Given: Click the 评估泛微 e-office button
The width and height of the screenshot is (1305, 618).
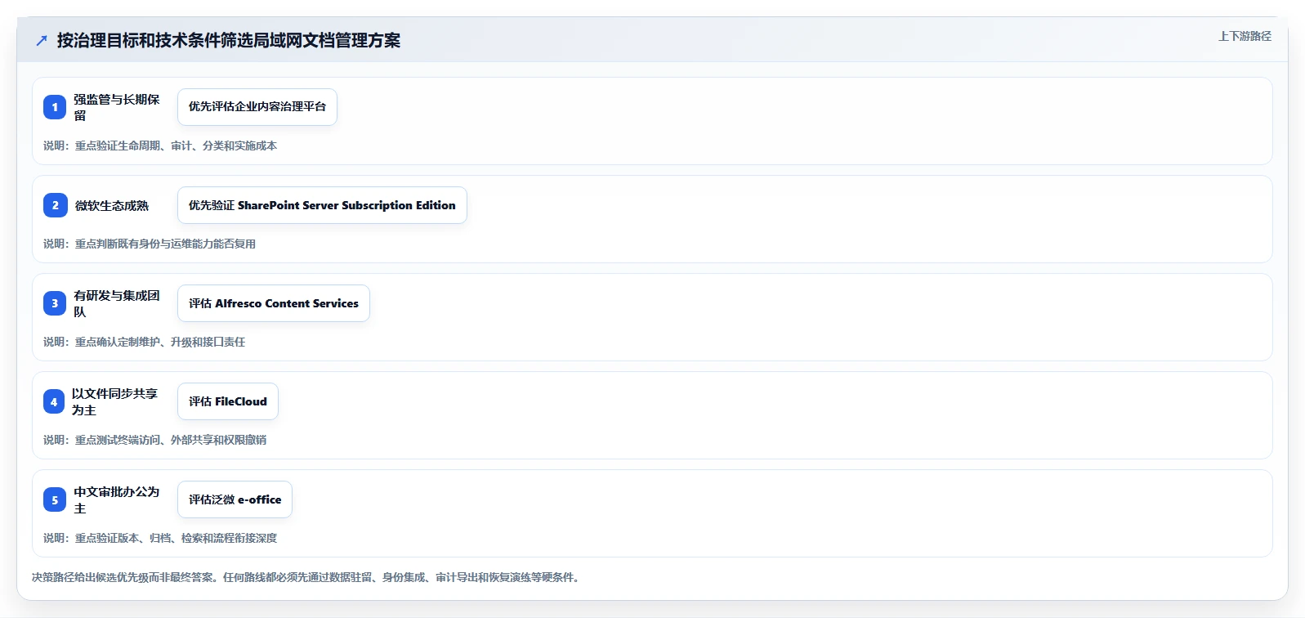Looking at the screenshot, I should tap(235, 499).
